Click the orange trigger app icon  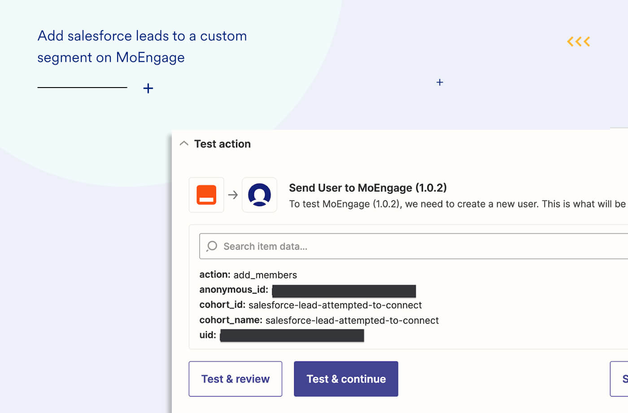[206, 195]
